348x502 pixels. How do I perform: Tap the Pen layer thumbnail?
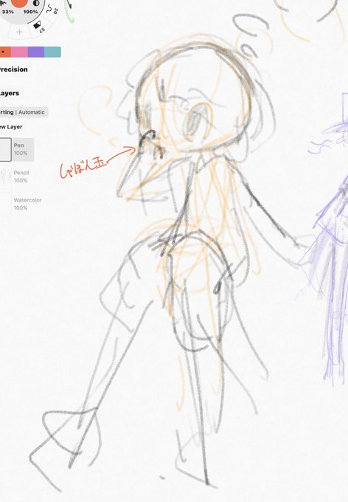pyautogui.click(x=5, y=150)
